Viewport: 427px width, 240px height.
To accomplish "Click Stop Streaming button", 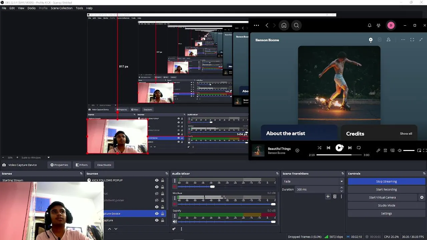I will [x=386, y=181].
